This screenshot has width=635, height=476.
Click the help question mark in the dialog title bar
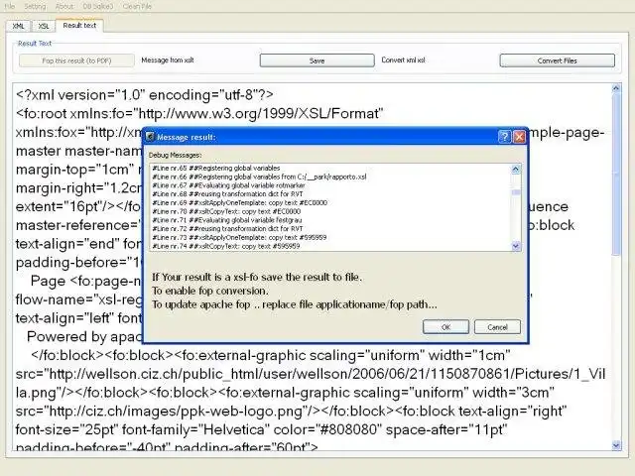click(505, 137)
